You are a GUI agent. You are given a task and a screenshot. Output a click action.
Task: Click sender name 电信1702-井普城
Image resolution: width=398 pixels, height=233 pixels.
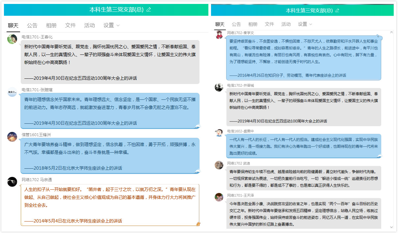click(x=240, y=85)
